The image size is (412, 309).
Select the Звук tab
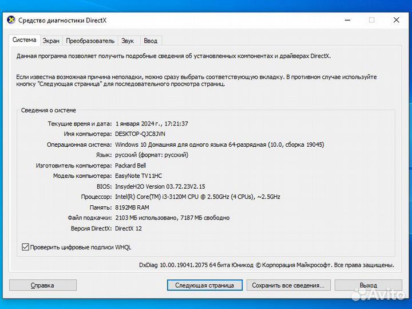[x=128, y=41]
